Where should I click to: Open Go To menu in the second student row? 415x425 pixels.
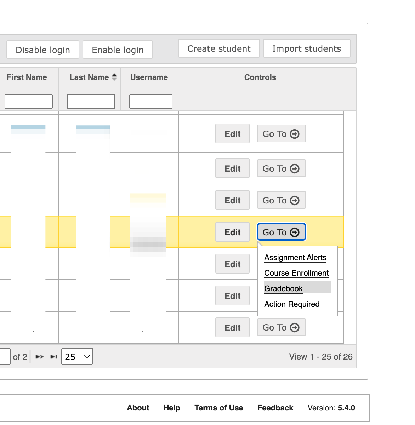pyautogui.click(x=281, y=168)
